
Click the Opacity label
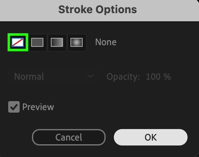point(123,77)
